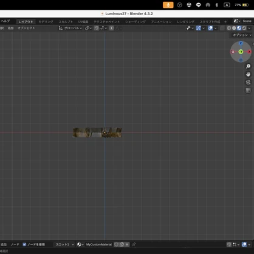The height and width of the screenshot is (254, 254).
Task: Click the pan view hand icon
Action: point(248,74)
